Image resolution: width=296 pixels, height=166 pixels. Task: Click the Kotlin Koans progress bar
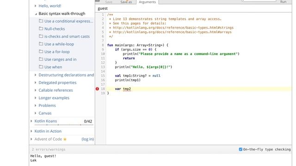coord(64,125)
